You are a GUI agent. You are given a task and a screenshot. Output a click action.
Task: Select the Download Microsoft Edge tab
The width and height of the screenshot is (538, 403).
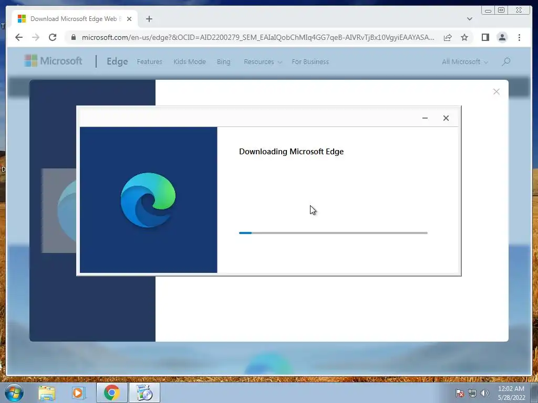pyautogui.click(x=75, y=19)
